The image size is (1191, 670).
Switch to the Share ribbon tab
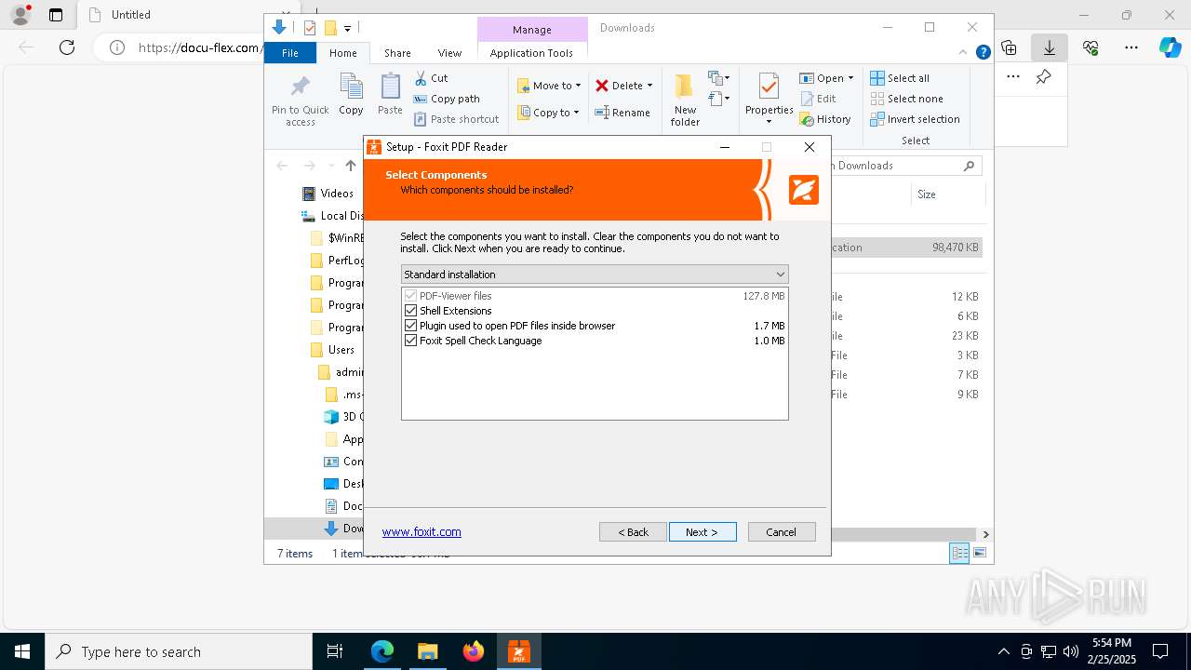397,53
